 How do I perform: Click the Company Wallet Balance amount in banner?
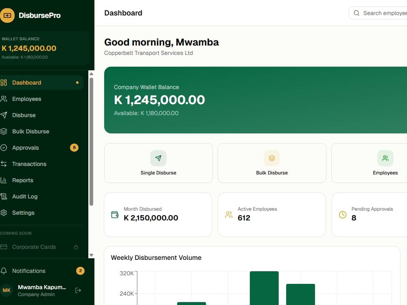point(160,100)
